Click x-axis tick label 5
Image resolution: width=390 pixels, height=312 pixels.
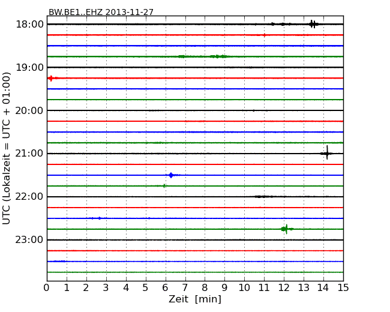coord(146,288)
